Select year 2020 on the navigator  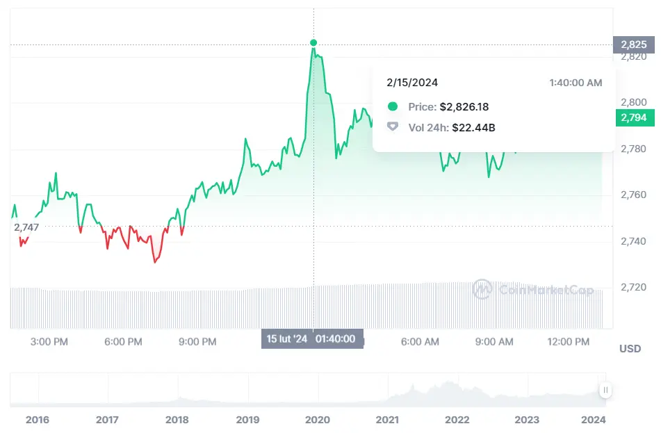pyautogui.click(x=318, y=420)
